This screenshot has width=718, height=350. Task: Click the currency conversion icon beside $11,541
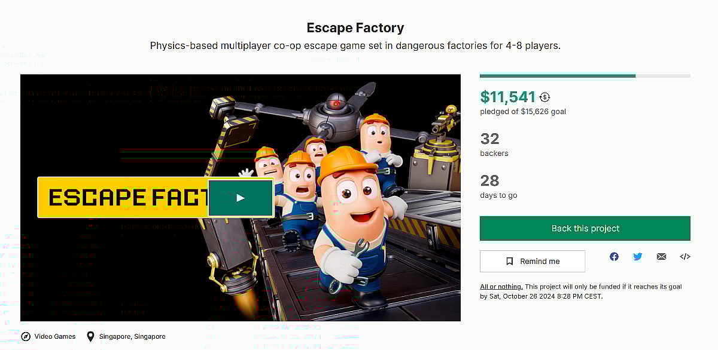(544, 97)
